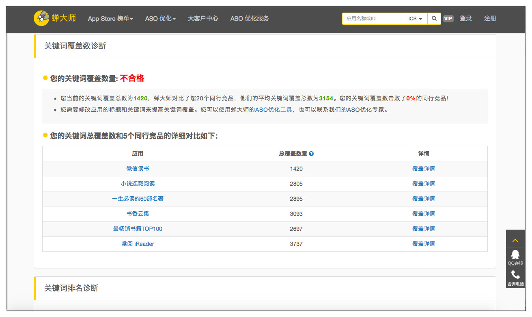Open ASO 优化服务 menu item

click(250, 19)
